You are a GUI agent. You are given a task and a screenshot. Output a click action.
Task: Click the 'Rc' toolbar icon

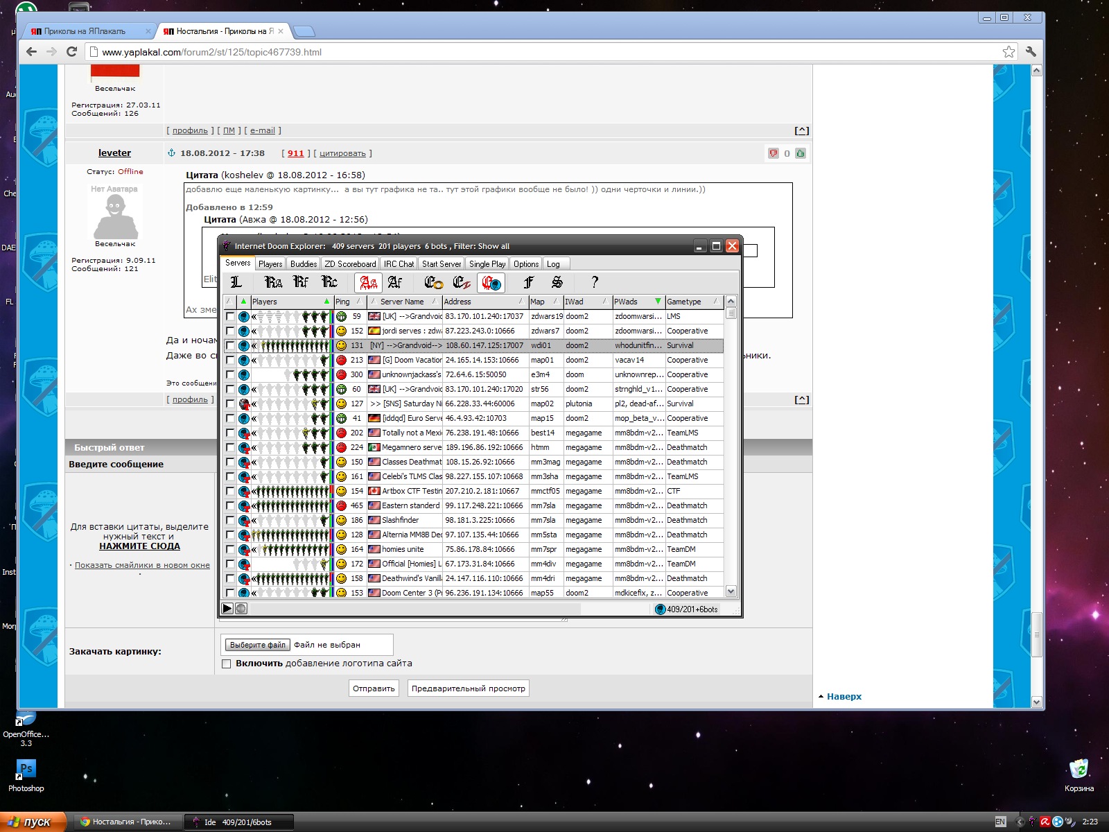[329, 282]
